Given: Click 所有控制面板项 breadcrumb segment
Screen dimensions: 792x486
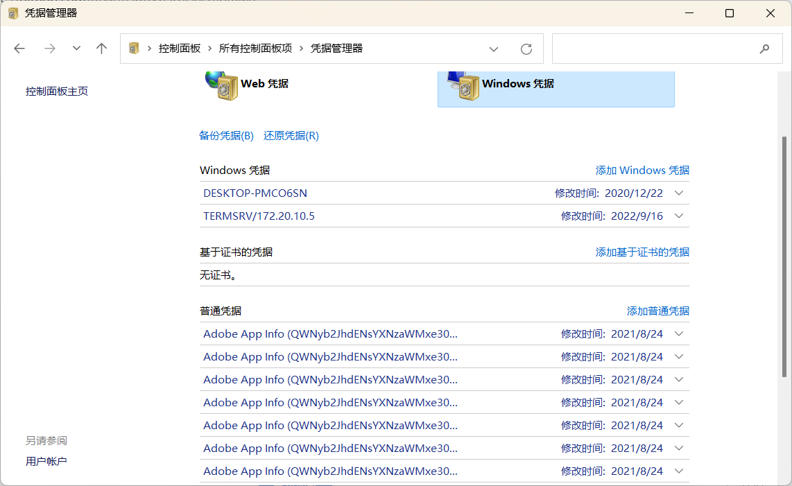Looking at the screenshot, I should 255,49.
